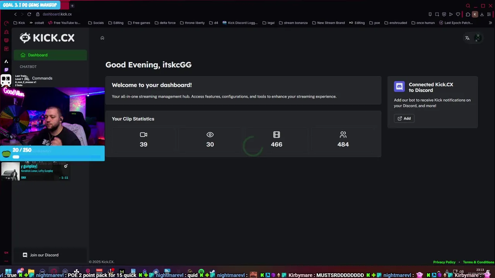This screenshot has width=495, height=278.
Task: Click the value 466
Action: [x=277, y=144]
